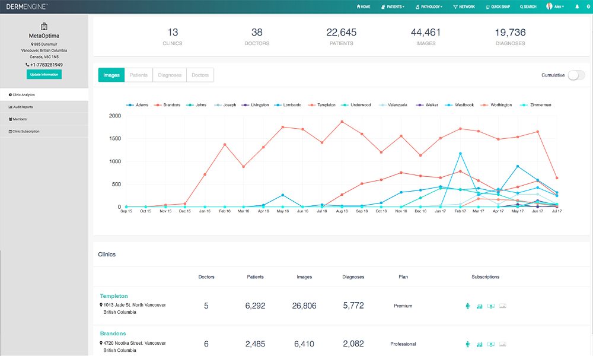Click the notification bell icon
This screenshot has width=593, height=356.
click(x=577, y=7)
